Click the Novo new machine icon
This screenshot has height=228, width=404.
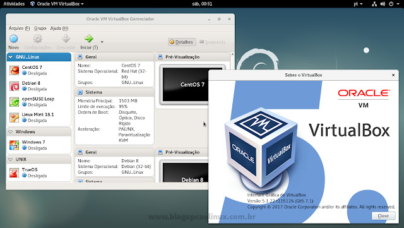(x=14, y=39)
